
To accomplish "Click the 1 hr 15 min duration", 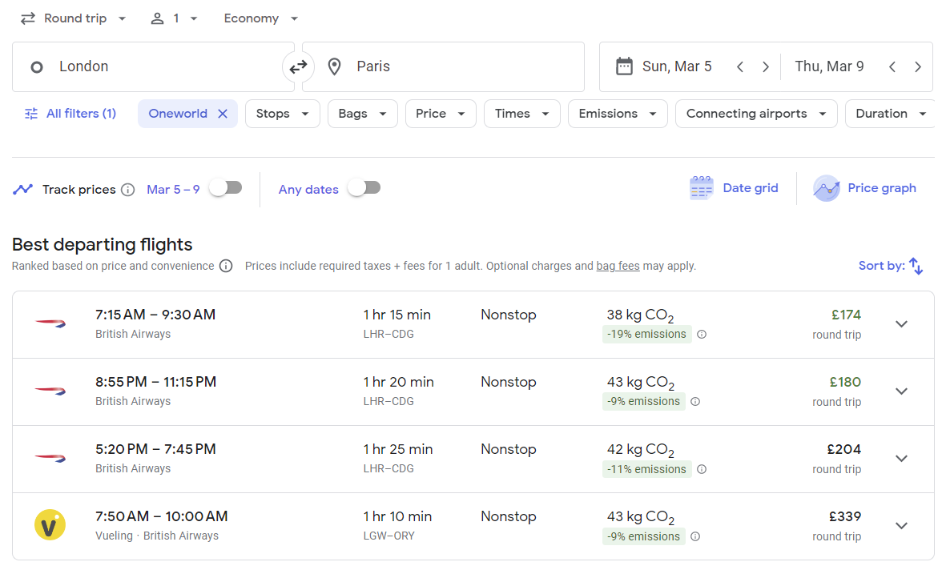I will [x=397, y=315].
